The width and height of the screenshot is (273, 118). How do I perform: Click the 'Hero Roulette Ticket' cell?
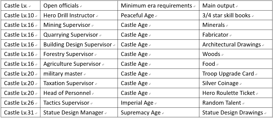coord(229,93)
